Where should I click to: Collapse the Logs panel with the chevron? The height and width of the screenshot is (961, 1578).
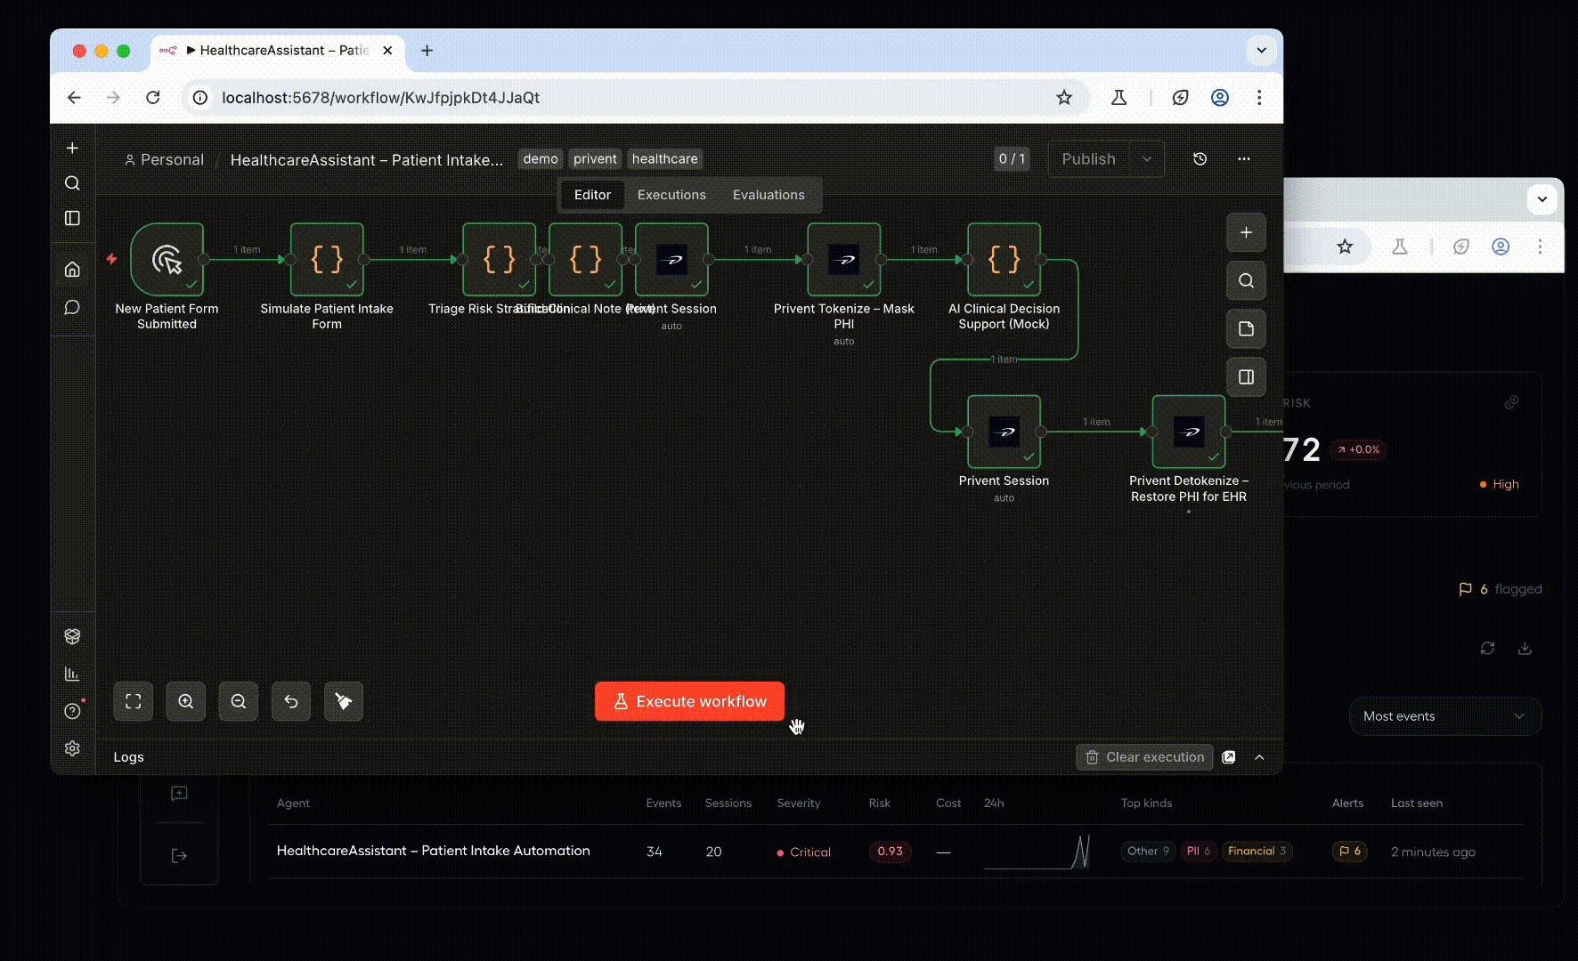[x=1260, y=757]
